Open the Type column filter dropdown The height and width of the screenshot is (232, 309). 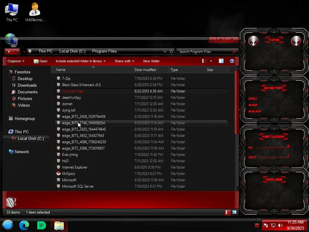203,70
